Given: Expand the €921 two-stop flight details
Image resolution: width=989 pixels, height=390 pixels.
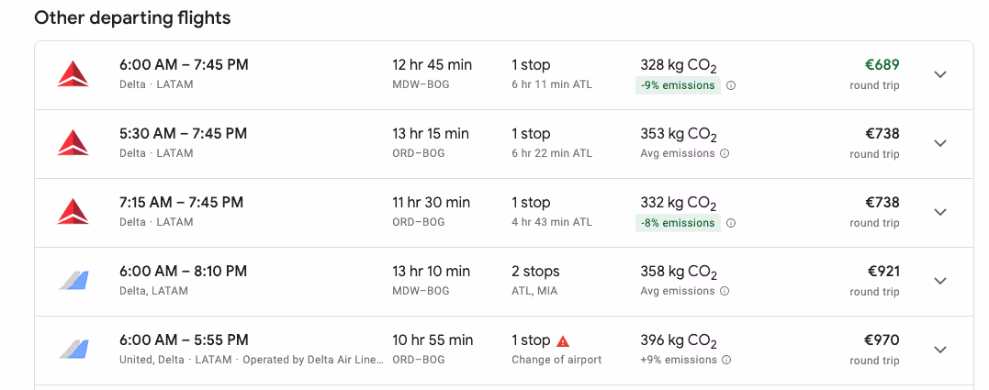Looking at the screenshot, I should tap(939, 281).
